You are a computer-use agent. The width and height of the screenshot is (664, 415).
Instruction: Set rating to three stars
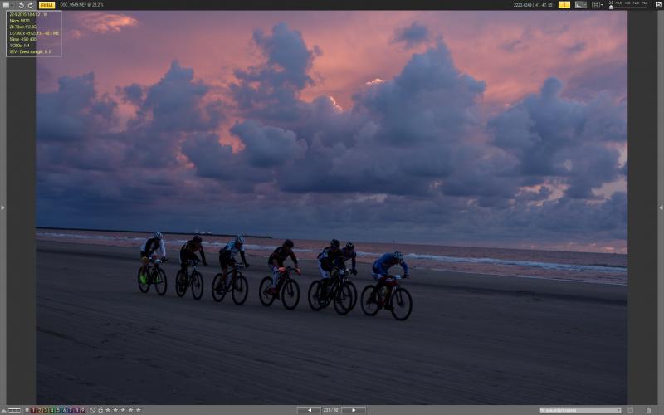pyautogui.click(x=123, y=410)
